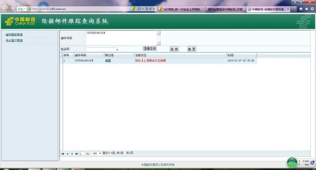
Task: Click destination cell 美国 in row 1
Action: pos(108,60)
